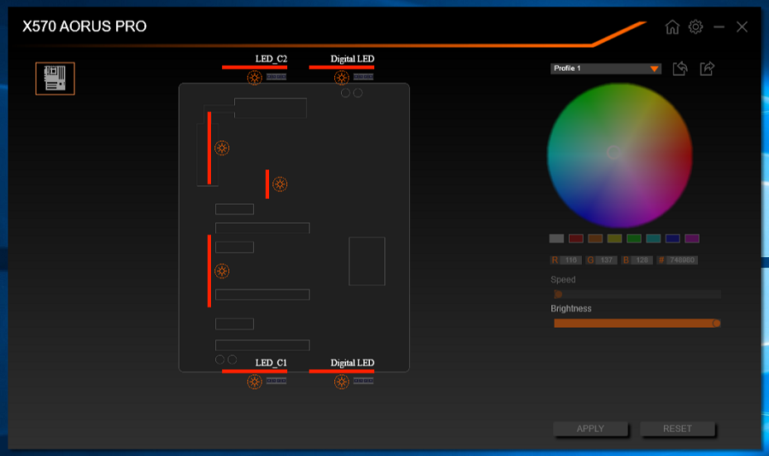The height and width of the screenshot is (456, 769).
Task: Click the LED_C1 label
Action: [271, 363]
